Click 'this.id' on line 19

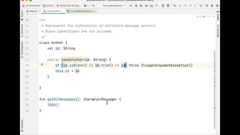(62, 71)
